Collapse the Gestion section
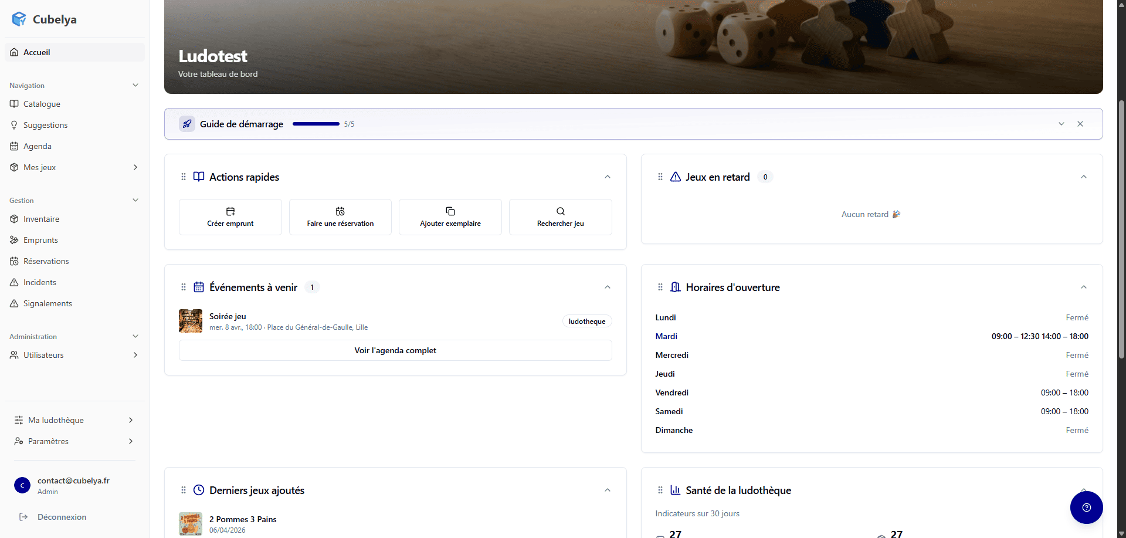The image size is (1126, 538). (135, 200)
